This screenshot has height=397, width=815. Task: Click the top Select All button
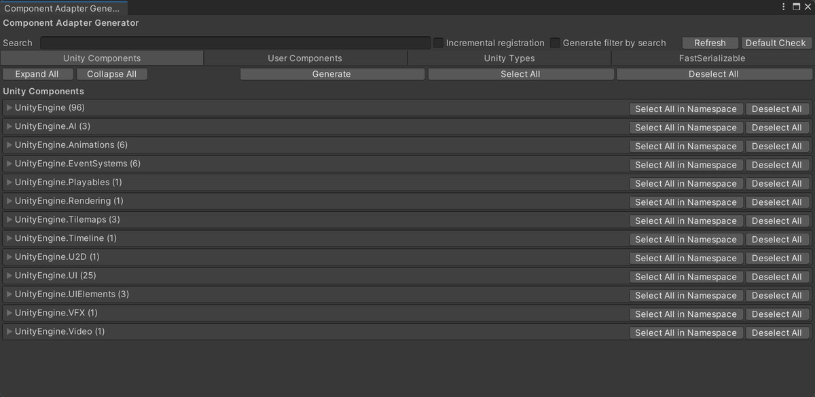[520, 74]
